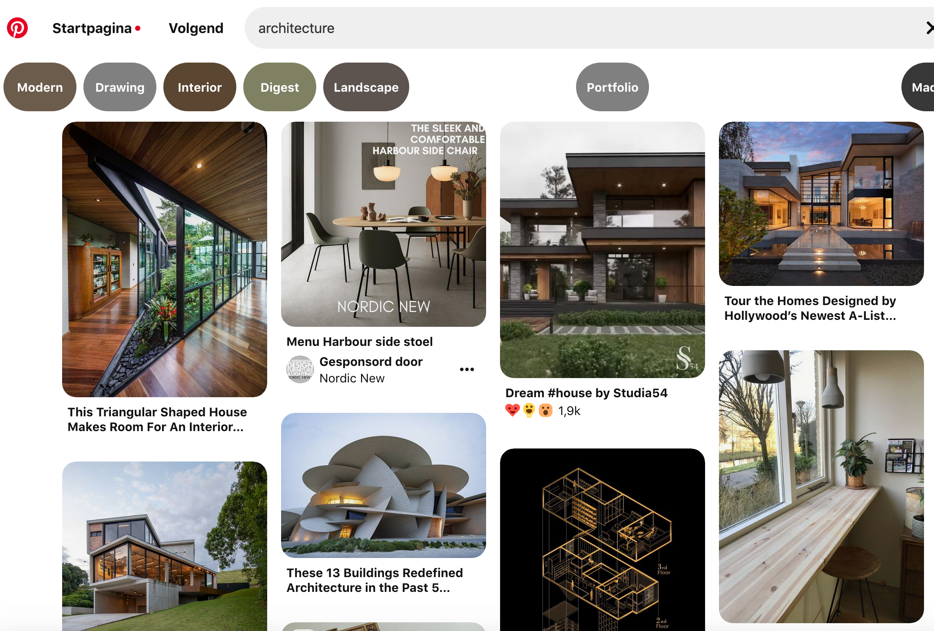
Task: Open the three-dot menu on Nordic New pin
Action: point(467,369)
